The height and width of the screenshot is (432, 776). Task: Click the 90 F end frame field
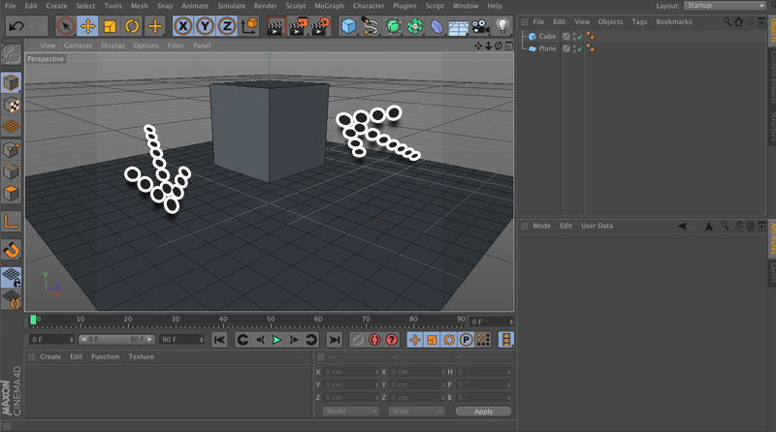click(x=181, y=340)
